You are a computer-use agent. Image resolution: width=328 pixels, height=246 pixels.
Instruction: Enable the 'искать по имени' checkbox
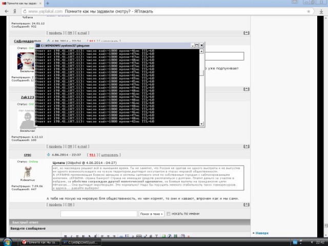click(x=169, y=214)
